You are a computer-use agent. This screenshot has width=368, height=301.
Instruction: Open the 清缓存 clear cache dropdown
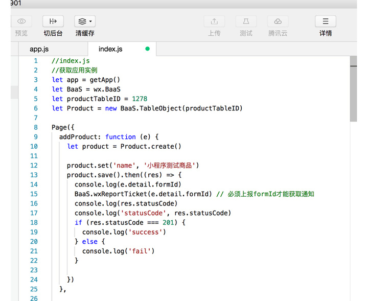coord(85,21)
